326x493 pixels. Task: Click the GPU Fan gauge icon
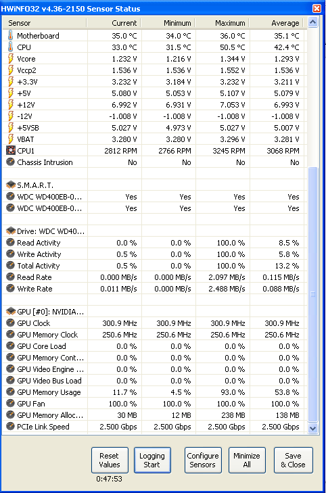(11, 403)
